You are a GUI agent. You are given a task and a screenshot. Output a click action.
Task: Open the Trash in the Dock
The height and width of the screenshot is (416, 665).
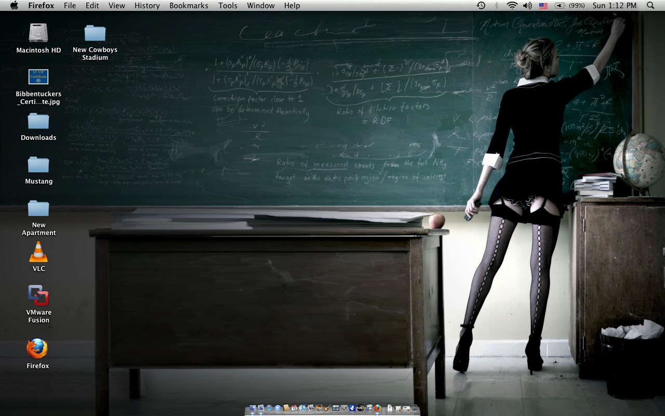[x=415, y=408]
